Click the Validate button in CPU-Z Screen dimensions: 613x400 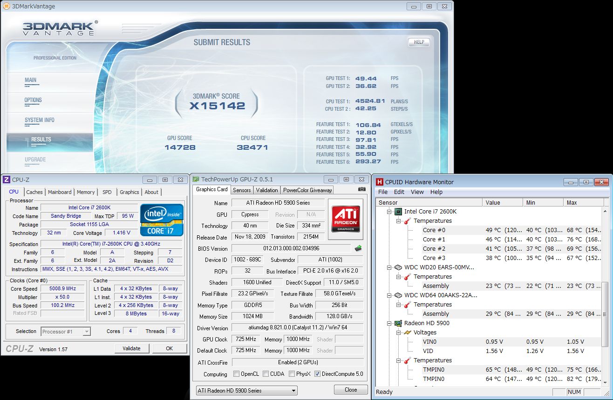[131, 348]
